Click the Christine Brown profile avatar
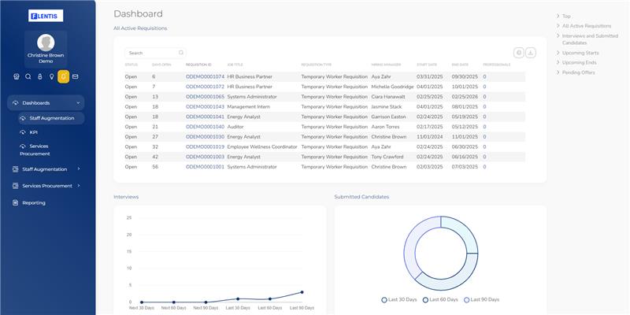Viewport: 630px width, 315px height. (46, 43)
